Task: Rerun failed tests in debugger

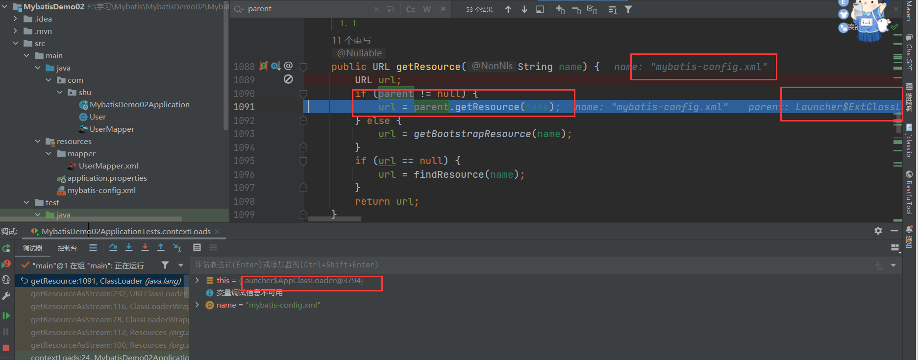Action: coord(6,264)
